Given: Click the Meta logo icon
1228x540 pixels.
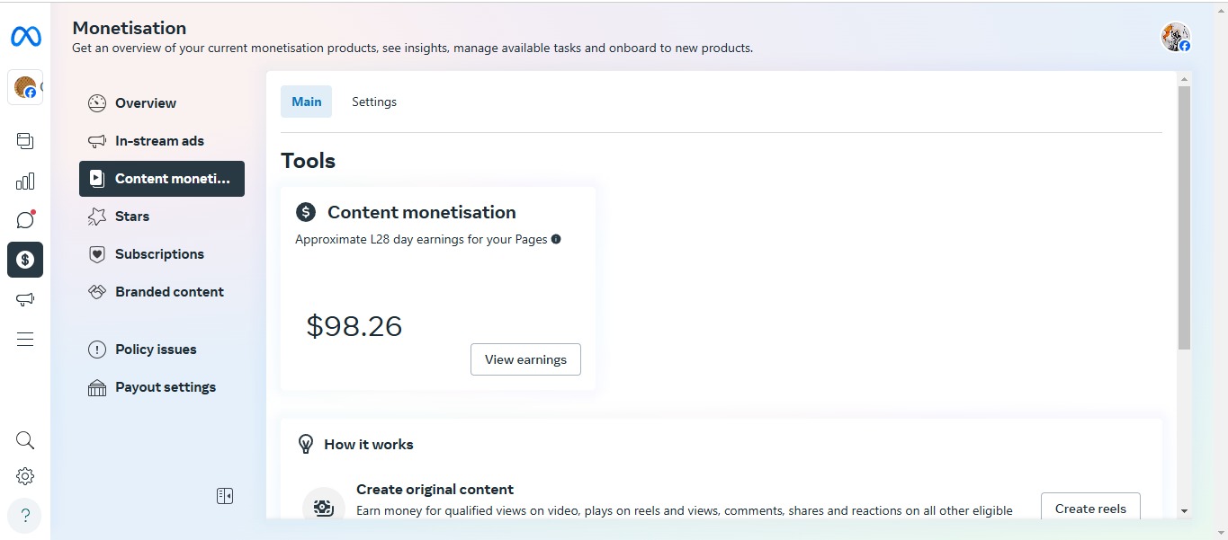Looking at the screenshot, I should click(24, 36).
